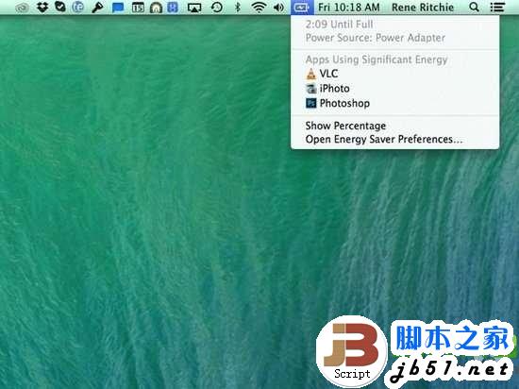Click the arch-shaped menu bar icon
Screen dimensions: 519x389
click(156, 8)
